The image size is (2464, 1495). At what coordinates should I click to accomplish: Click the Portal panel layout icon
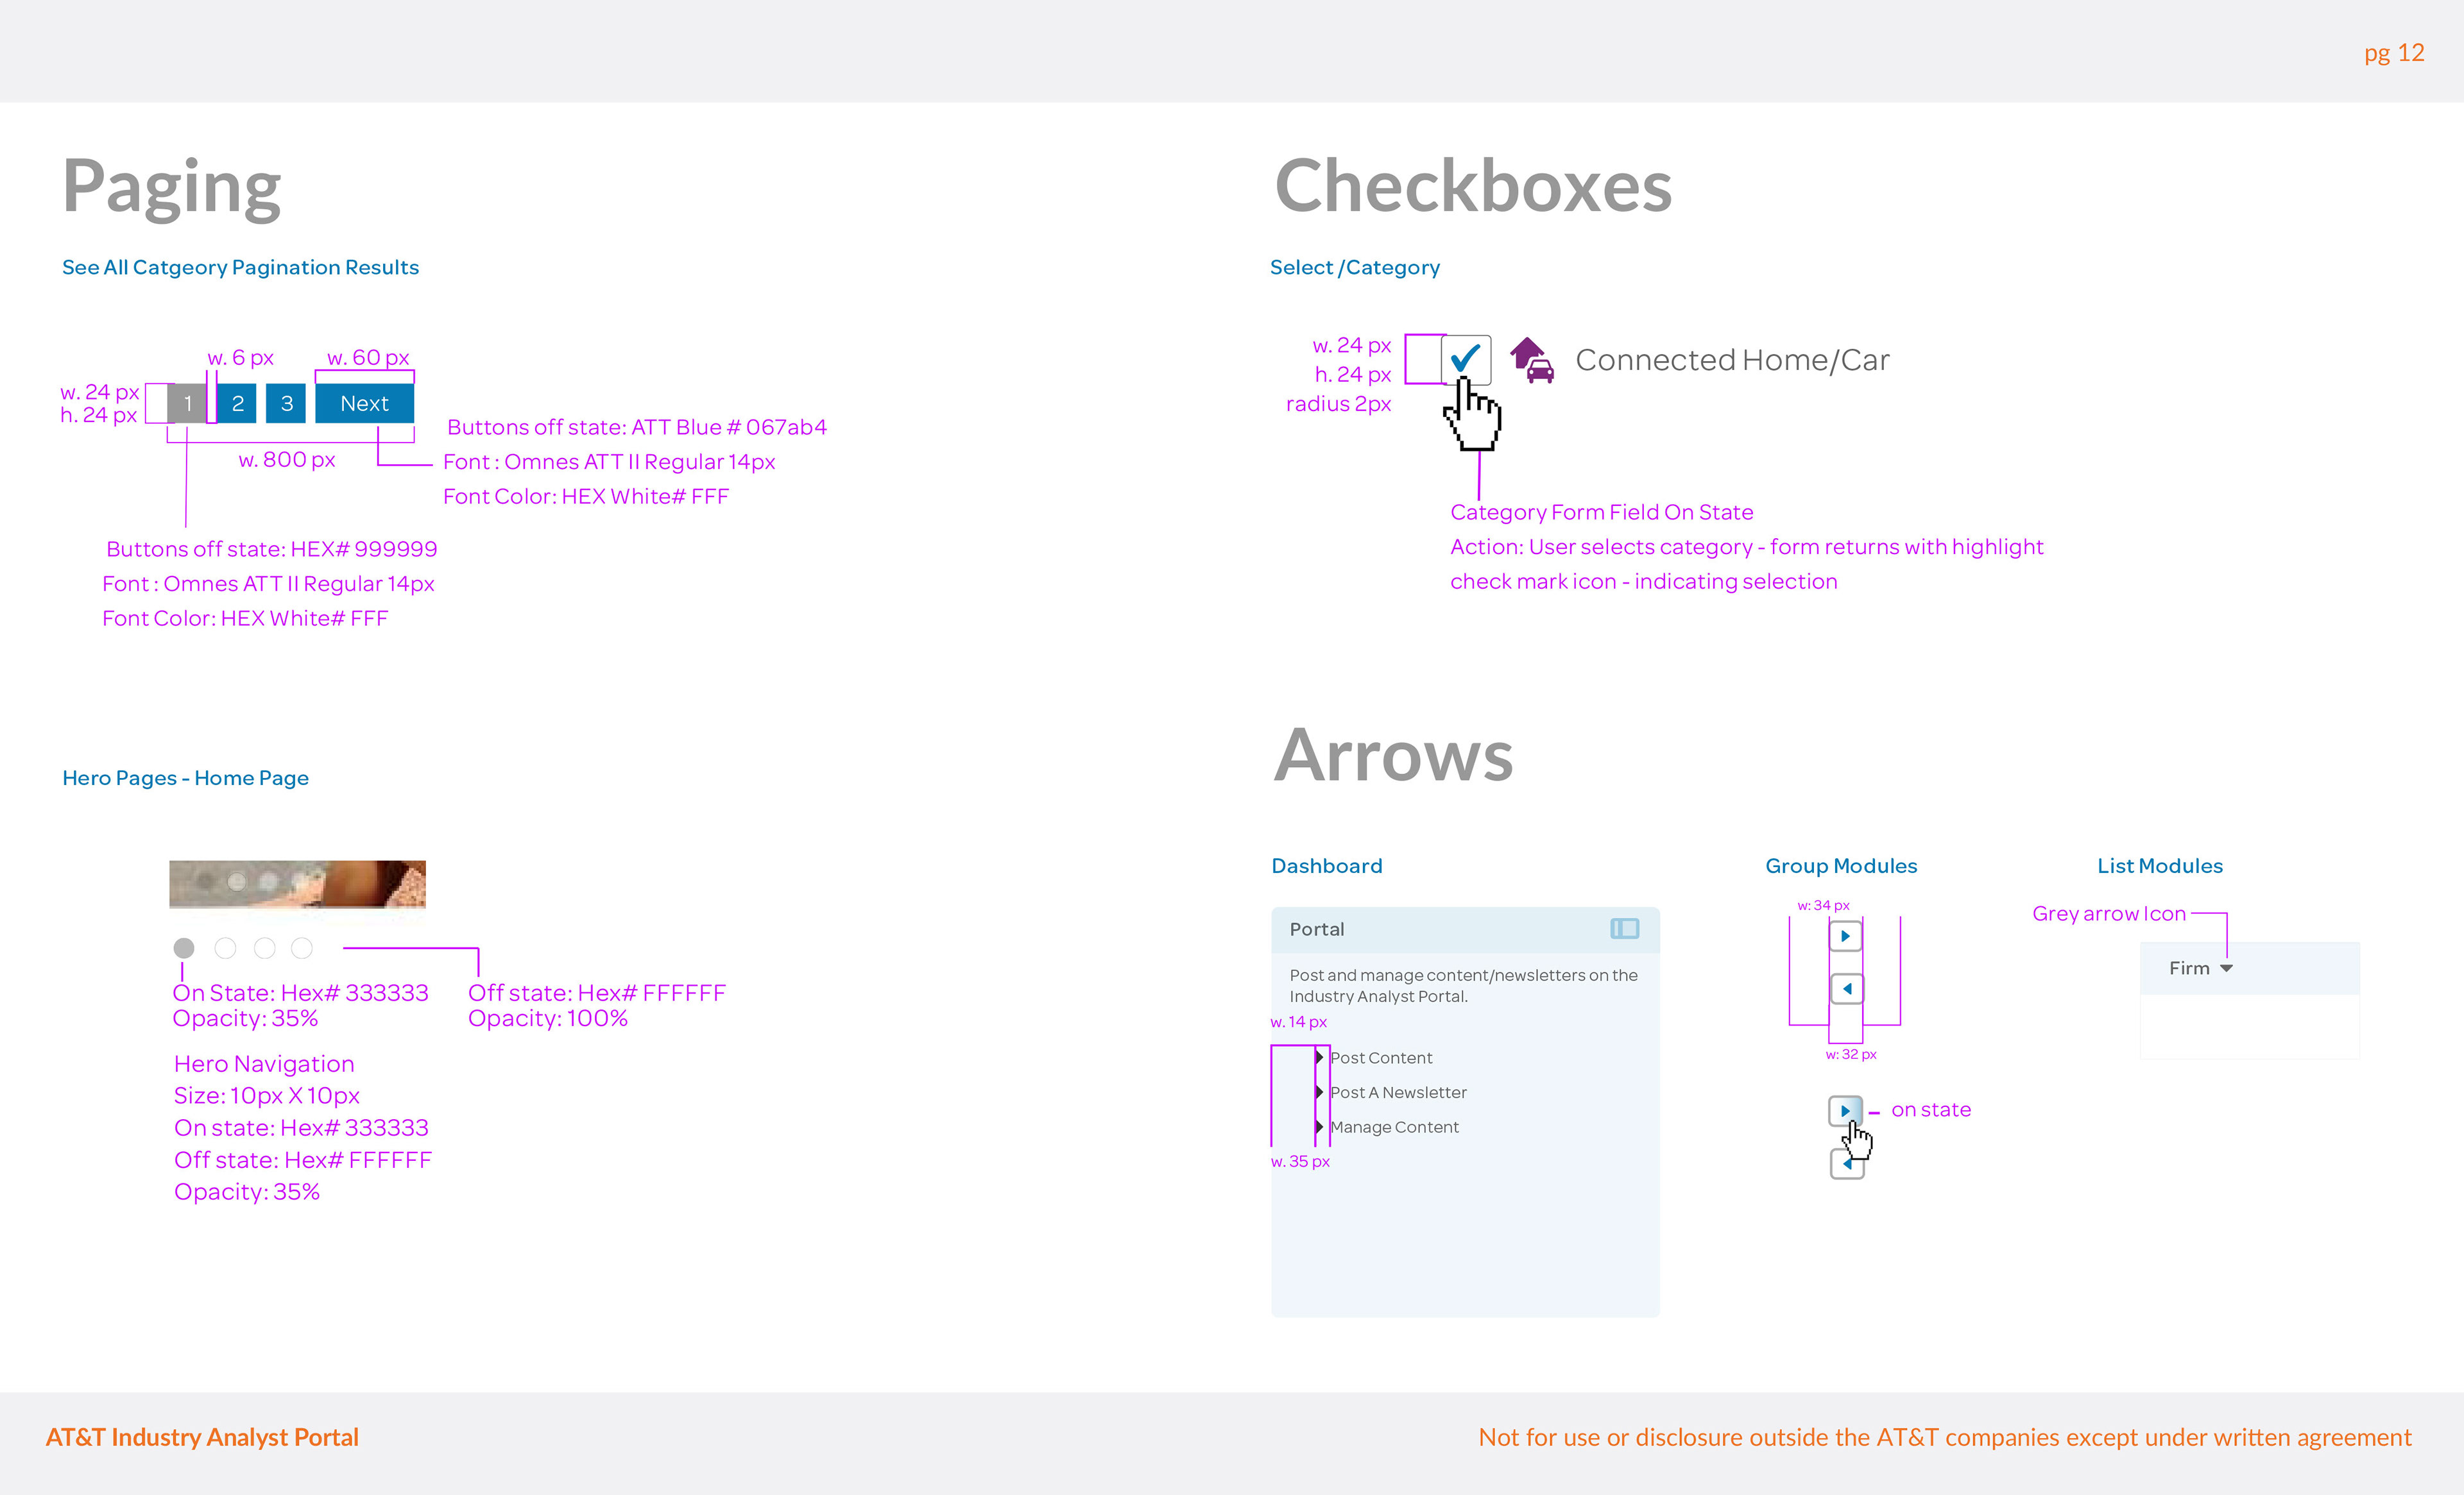(1624, 929)
